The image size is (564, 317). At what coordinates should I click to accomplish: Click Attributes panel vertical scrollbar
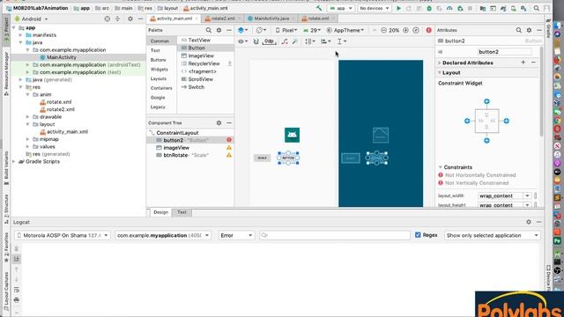[x=541, y=92]
